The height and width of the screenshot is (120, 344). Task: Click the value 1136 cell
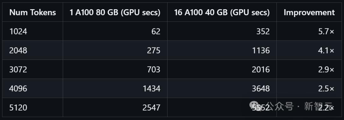pos(222,51)
